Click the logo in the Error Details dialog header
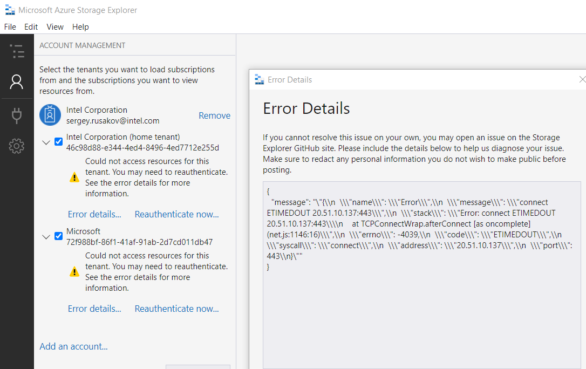This screenshot has height=369, width=586. coord(260,79)
